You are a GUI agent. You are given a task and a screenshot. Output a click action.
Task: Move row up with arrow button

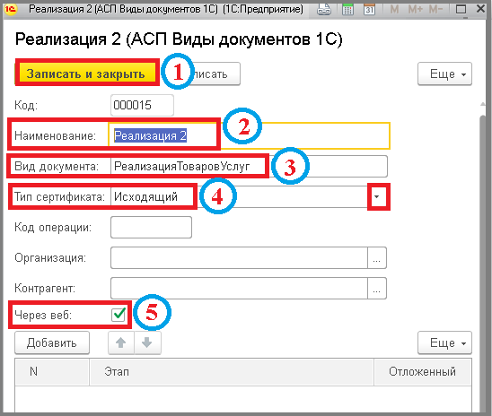click(x=121, y=343)
